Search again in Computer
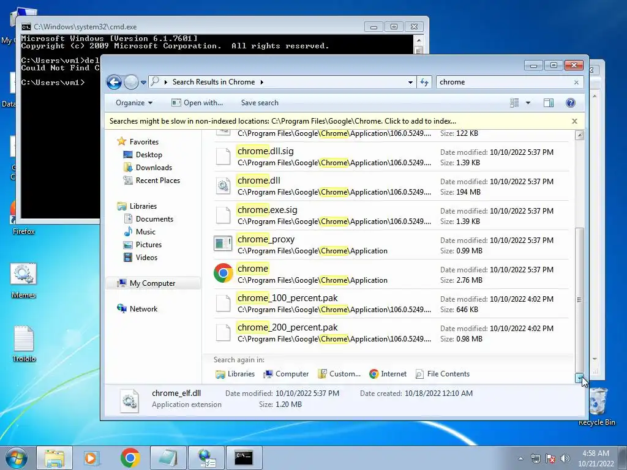The width and height of the screenshot is (627, 470). click(287, 374)
